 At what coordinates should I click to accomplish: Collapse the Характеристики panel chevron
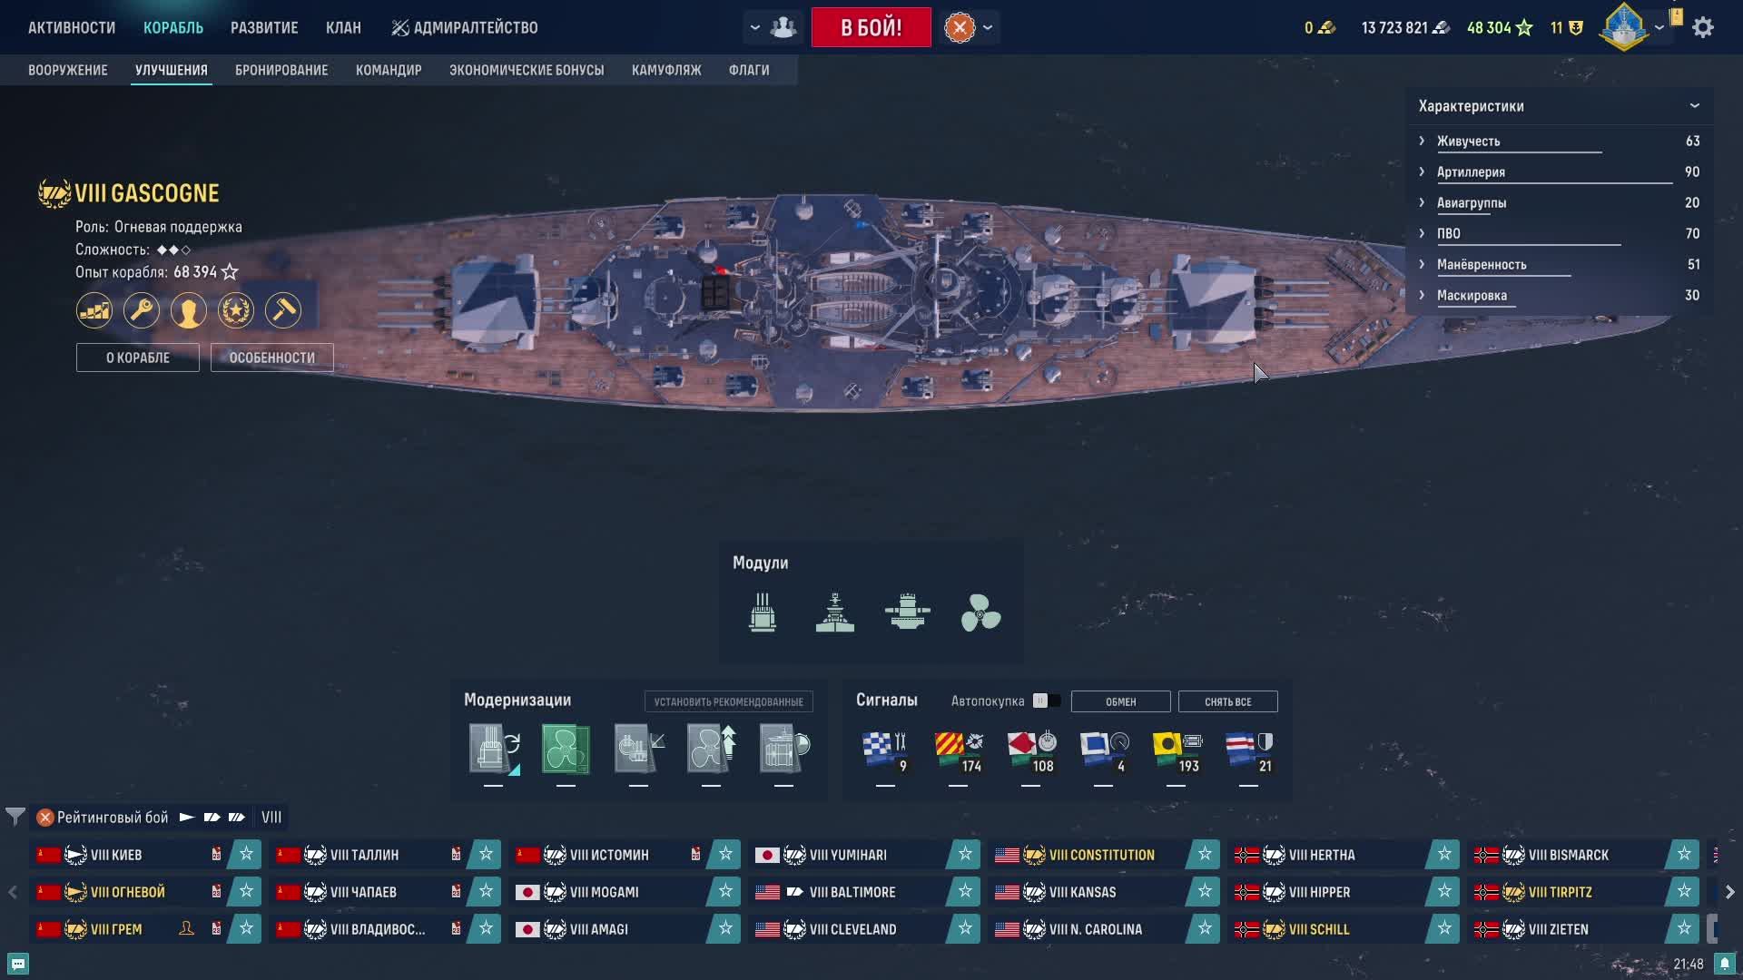point(1694,106)
